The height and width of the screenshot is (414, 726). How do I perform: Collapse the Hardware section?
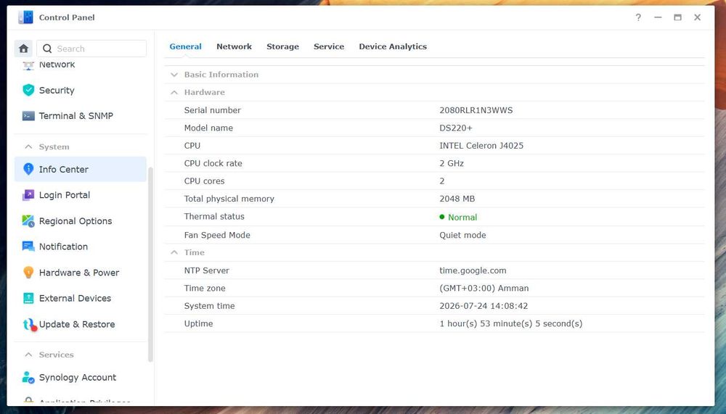(174, 92)
